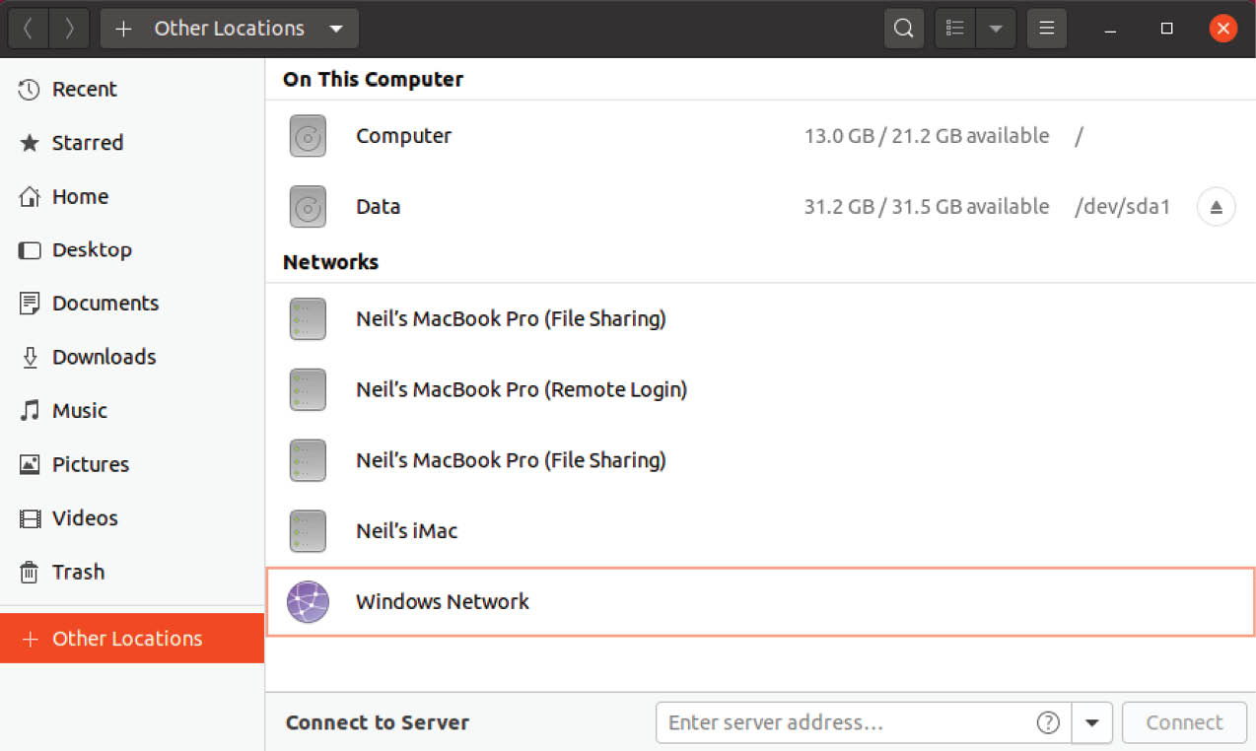The image size is (1256, 751).
Task: Toggle list view layout button
Action: [954, 29]
